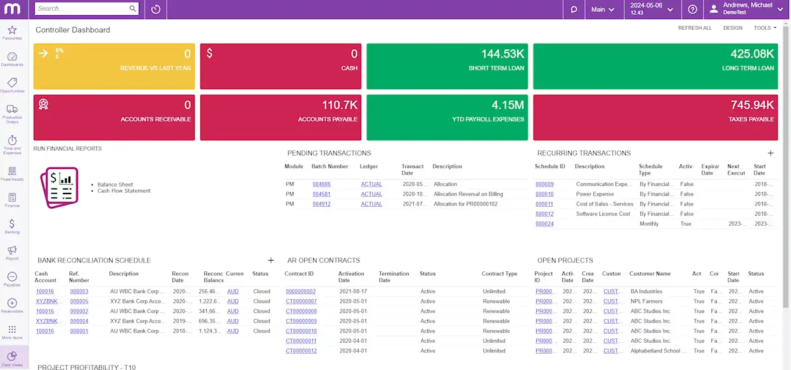Click the Help question mark icon

pos(693,9)
